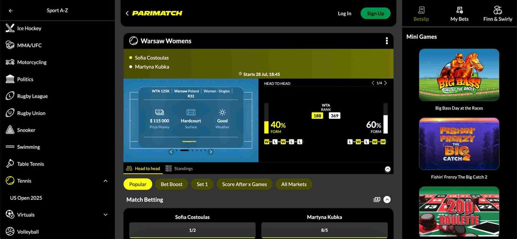Open US Open 2025 under Tennis
This screenshot has height=239, width=517.
[26, 198]
